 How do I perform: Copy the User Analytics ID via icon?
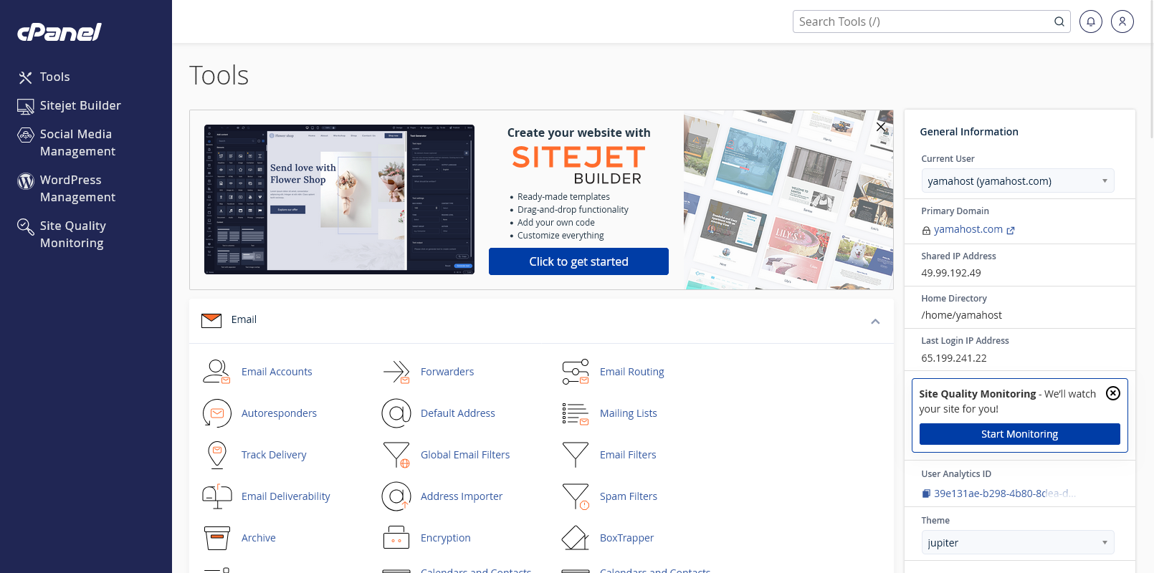926,493
